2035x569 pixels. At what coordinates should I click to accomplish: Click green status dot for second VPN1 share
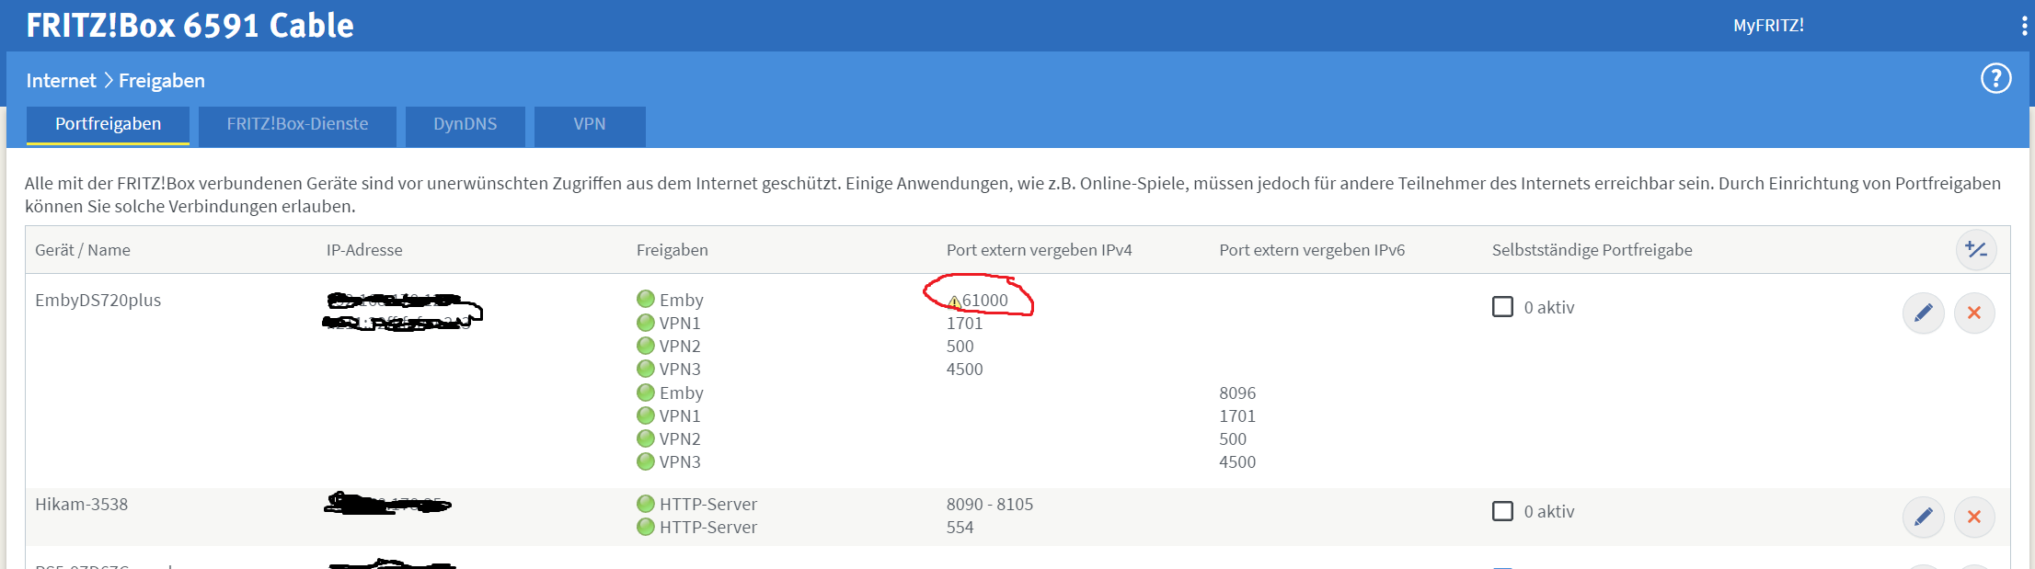point(646,415)
